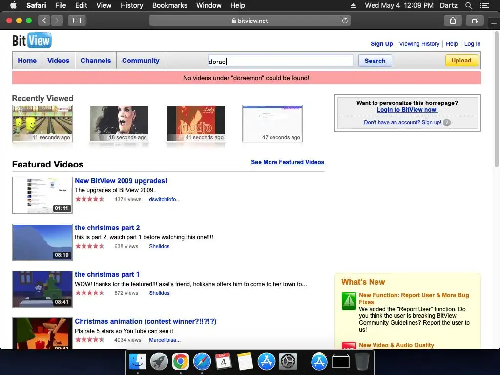The image size is (500, 375).
Task: Open System Preferences from the Dock
Action: (x=288, y=362)
